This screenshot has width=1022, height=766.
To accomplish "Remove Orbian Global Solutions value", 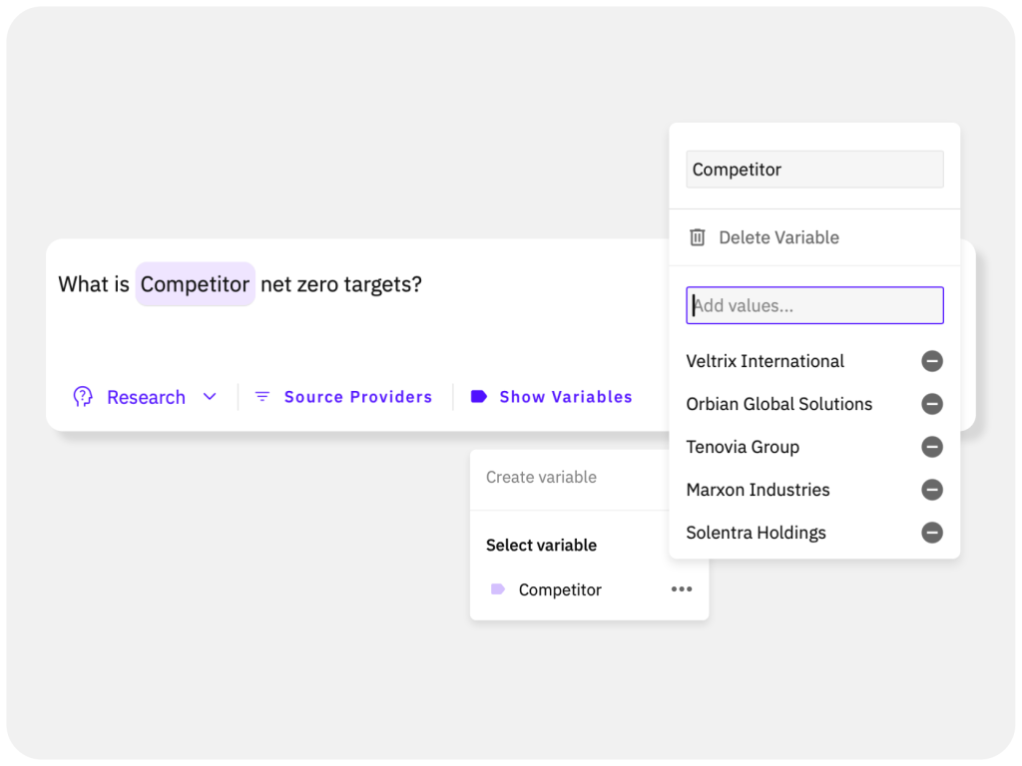I will click(x=932, y=404).
